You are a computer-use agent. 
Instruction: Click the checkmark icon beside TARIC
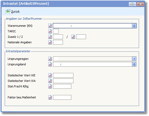50,31
